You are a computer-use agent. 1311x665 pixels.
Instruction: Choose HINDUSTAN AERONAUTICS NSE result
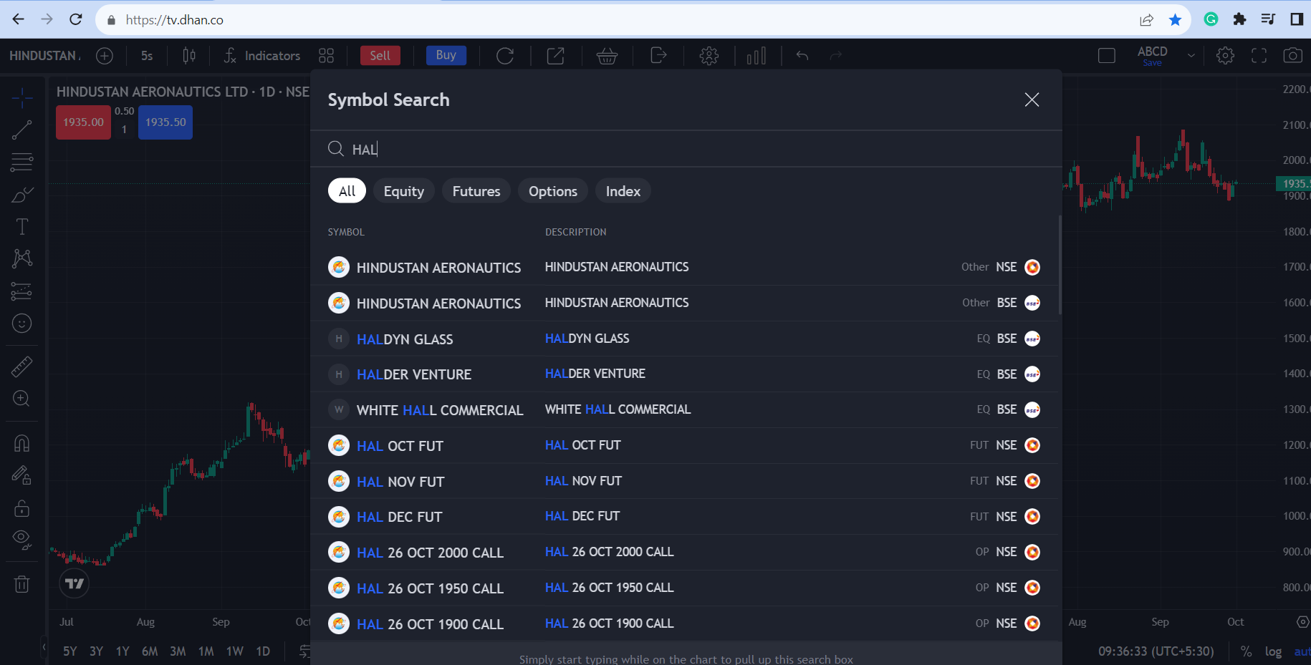click(x=684, y=267)
